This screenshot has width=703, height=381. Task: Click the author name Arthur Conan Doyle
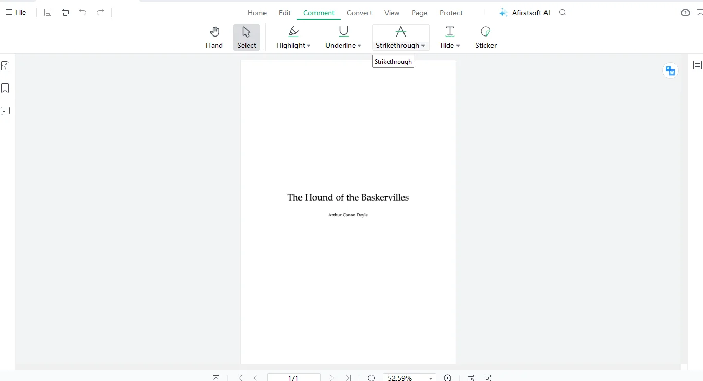pyautogui.click(x=348, y=215)
